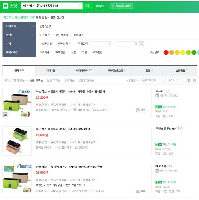Select the 쇼핑윈도 tab
The height and width of the screenshot is (200, 199).
click(181, 70)
